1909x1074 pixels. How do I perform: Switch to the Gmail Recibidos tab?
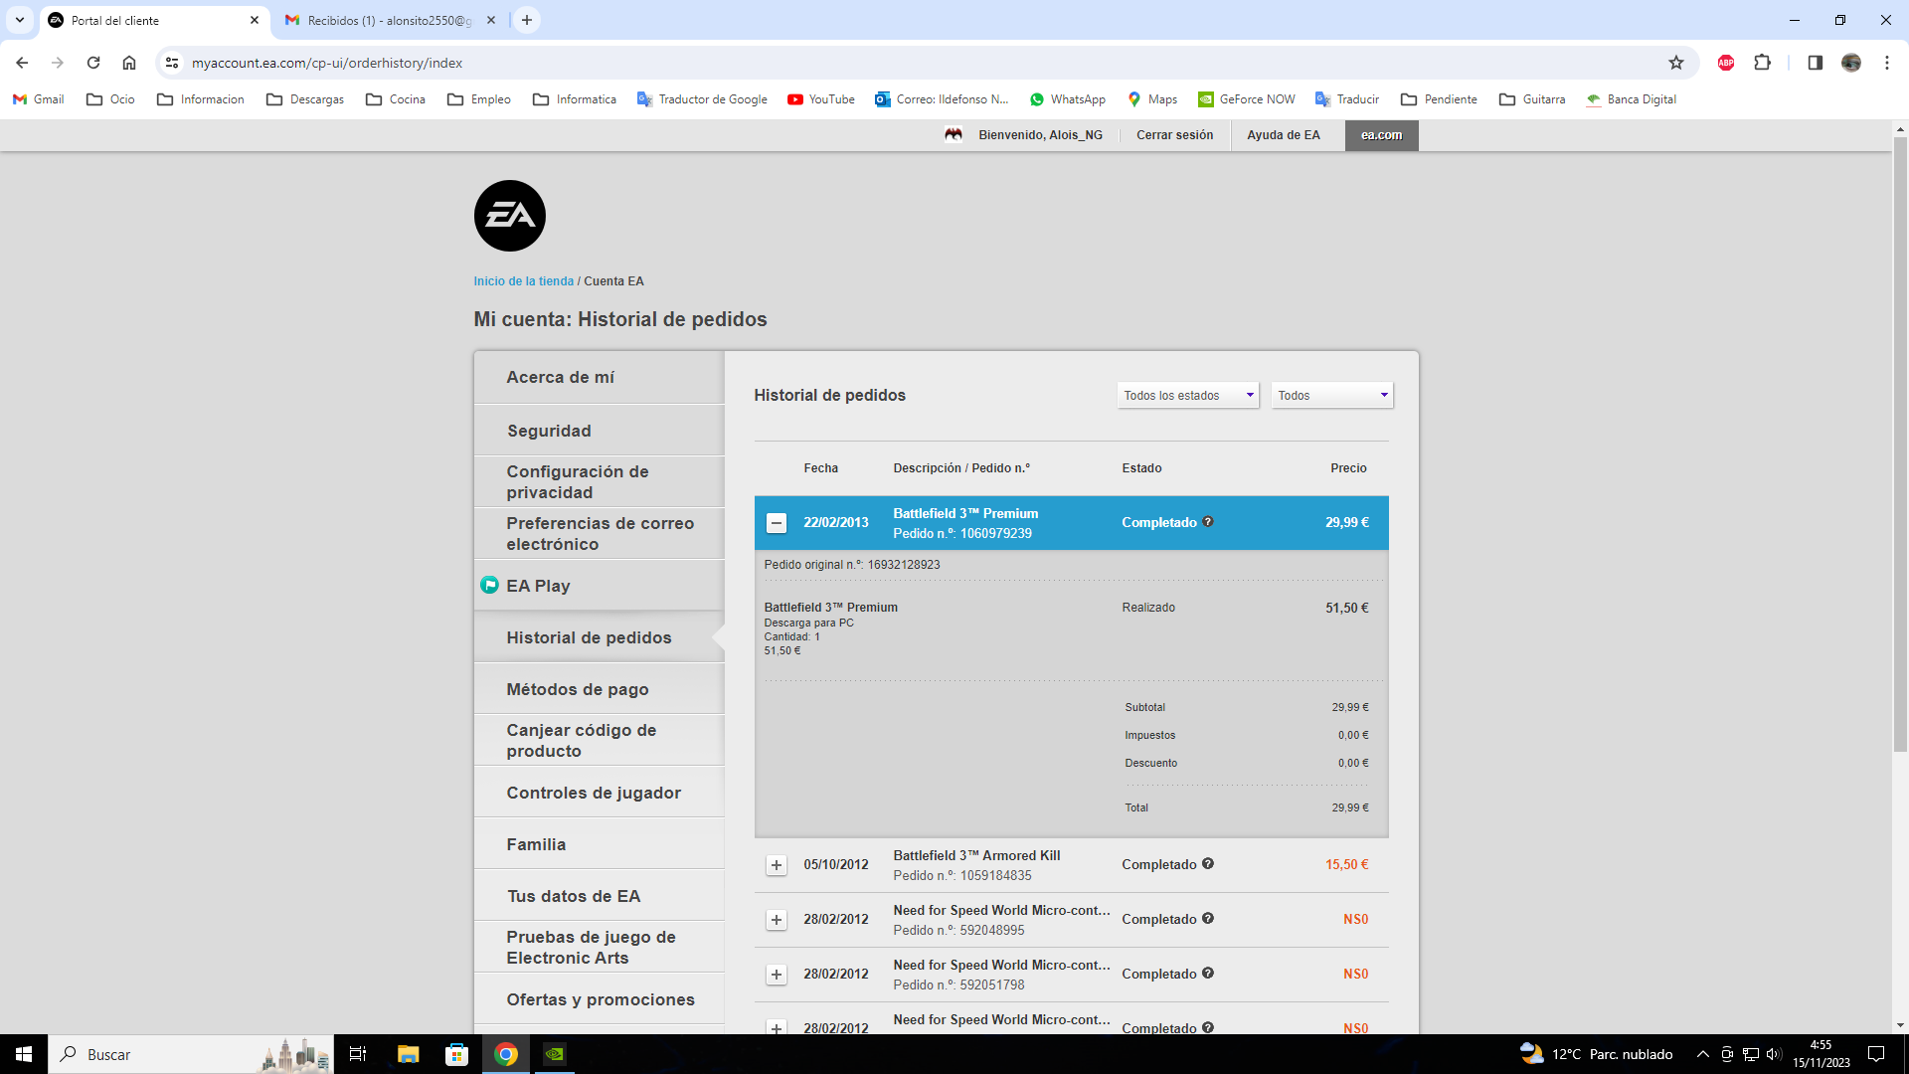[388, 20]
